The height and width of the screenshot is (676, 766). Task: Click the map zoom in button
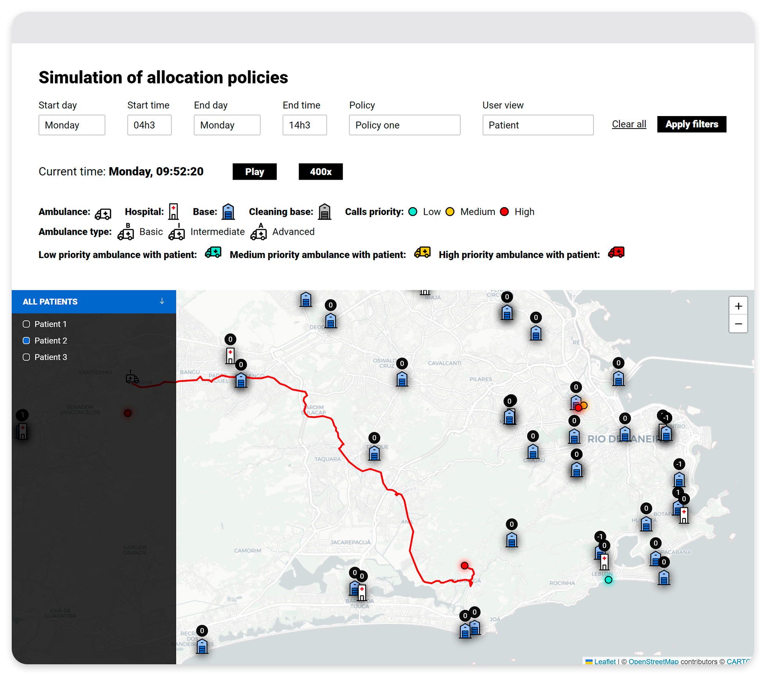[738, 306]
